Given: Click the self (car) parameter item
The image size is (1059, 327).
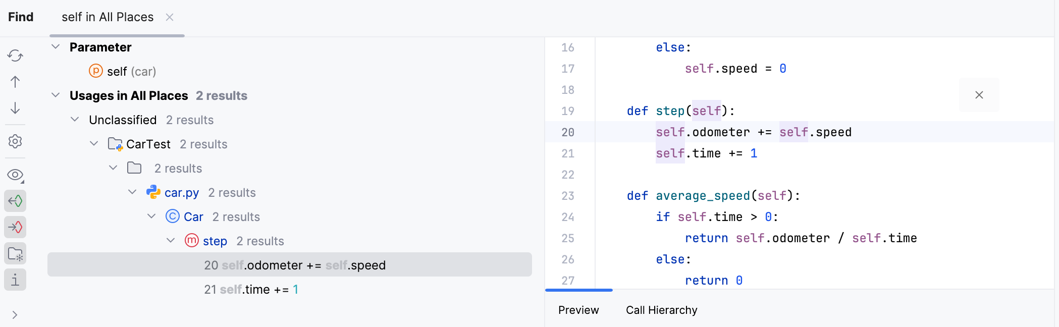Looking at the screenshot, I should coord(131,72).
